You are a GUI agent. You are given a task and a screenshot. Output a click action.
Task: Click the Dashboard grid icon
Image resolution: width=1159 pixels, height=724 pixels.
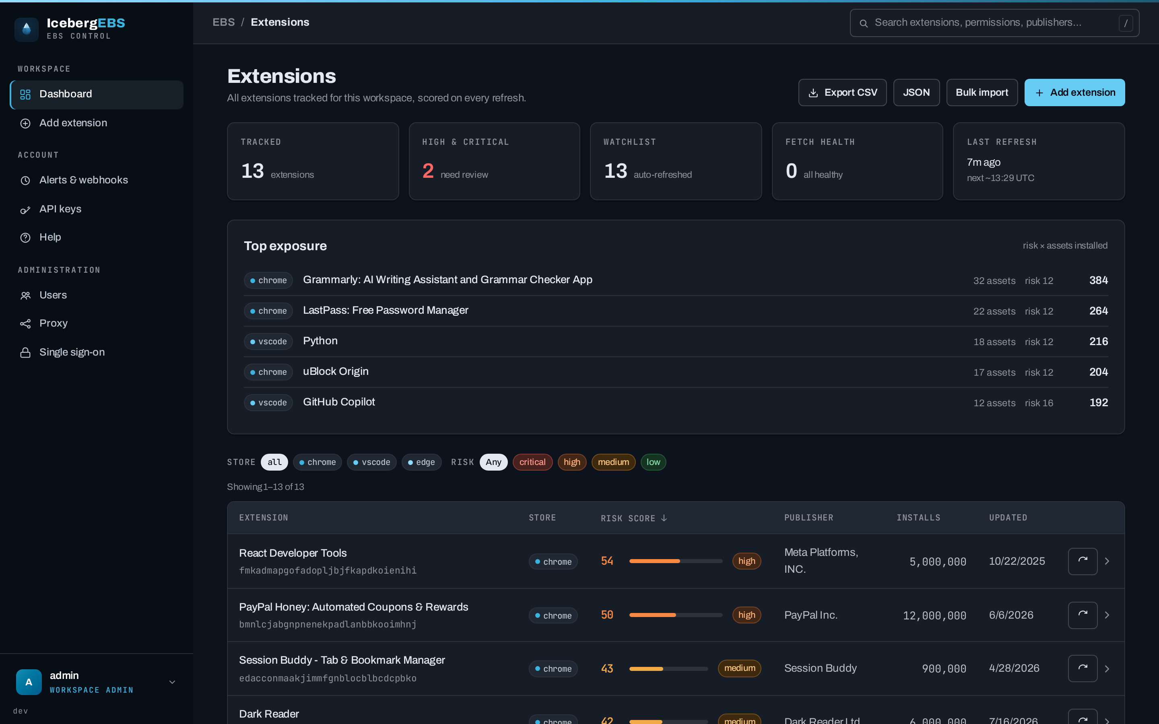pyautogui.click(x=25, y=95)
